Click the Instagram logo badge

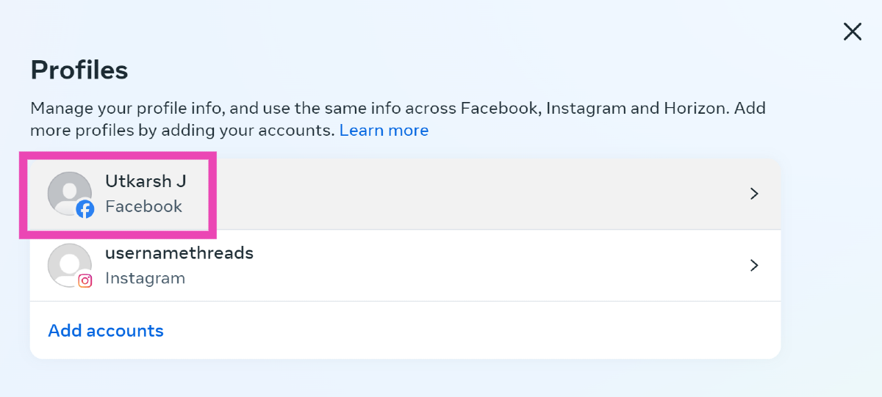(85, 280)
